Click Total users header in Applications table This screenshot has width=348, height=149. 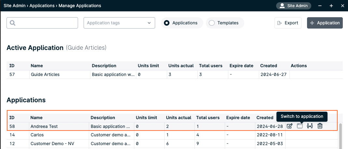tap(208, 118)
